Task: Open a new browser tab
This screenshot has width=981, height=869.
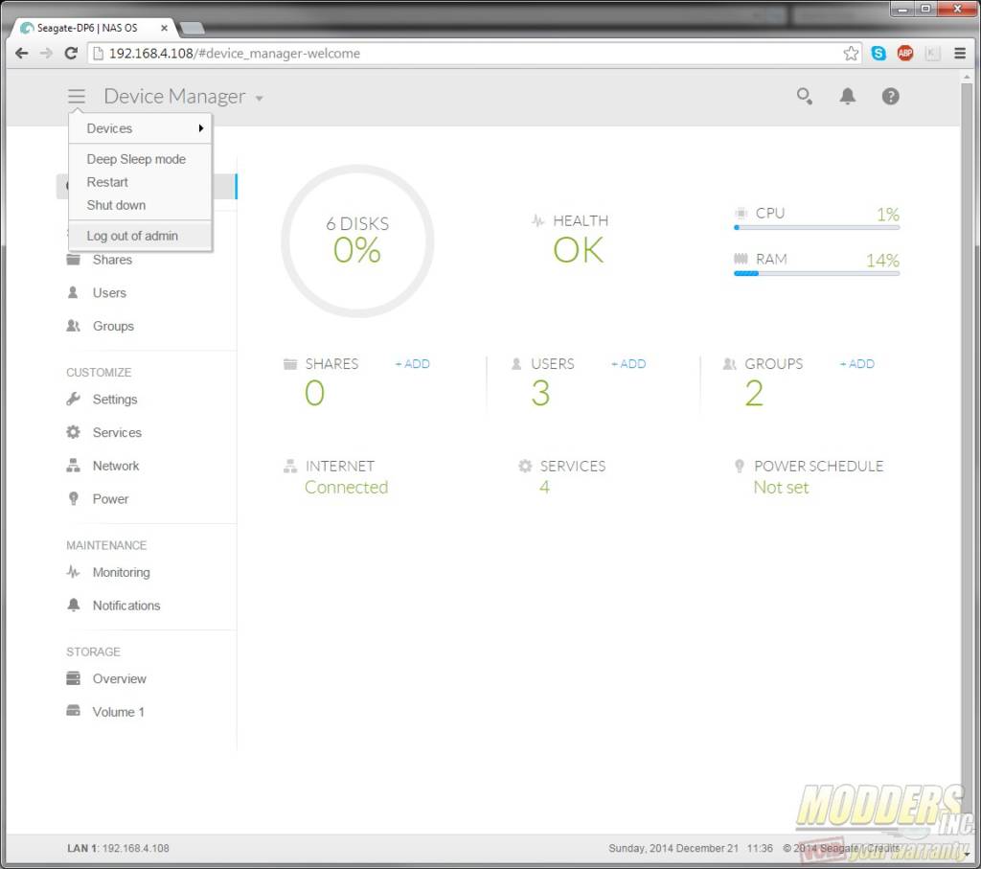Action: coord(192,28)
